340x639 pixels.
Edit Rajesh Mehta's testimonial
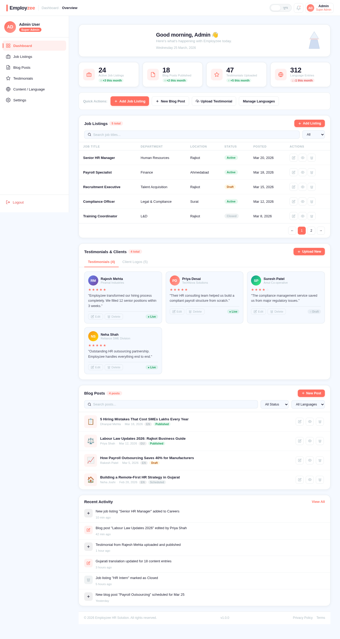96,317
